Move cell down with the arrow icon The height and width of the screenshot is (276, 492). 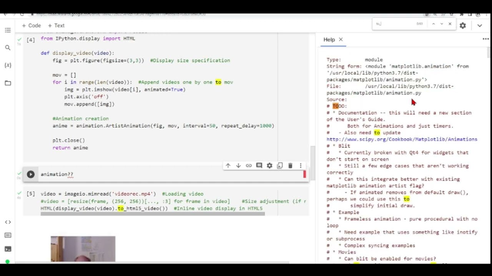coord(238,166)
